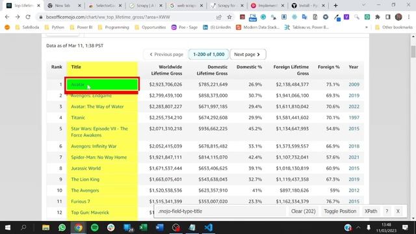This screenshot has height=234, width=416.
Task: Open the 1997 year link for Titanic
Action: pos(354,118)
